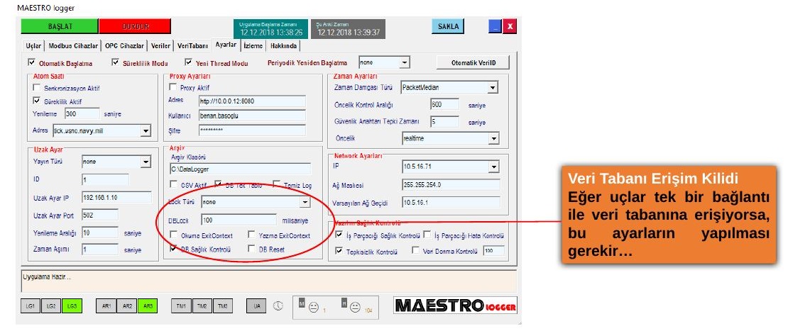Image resolution: width=805 pixels, height=331 pixels.
Task: Click the clock icon in status bar
Action: (x=278, y=305)
